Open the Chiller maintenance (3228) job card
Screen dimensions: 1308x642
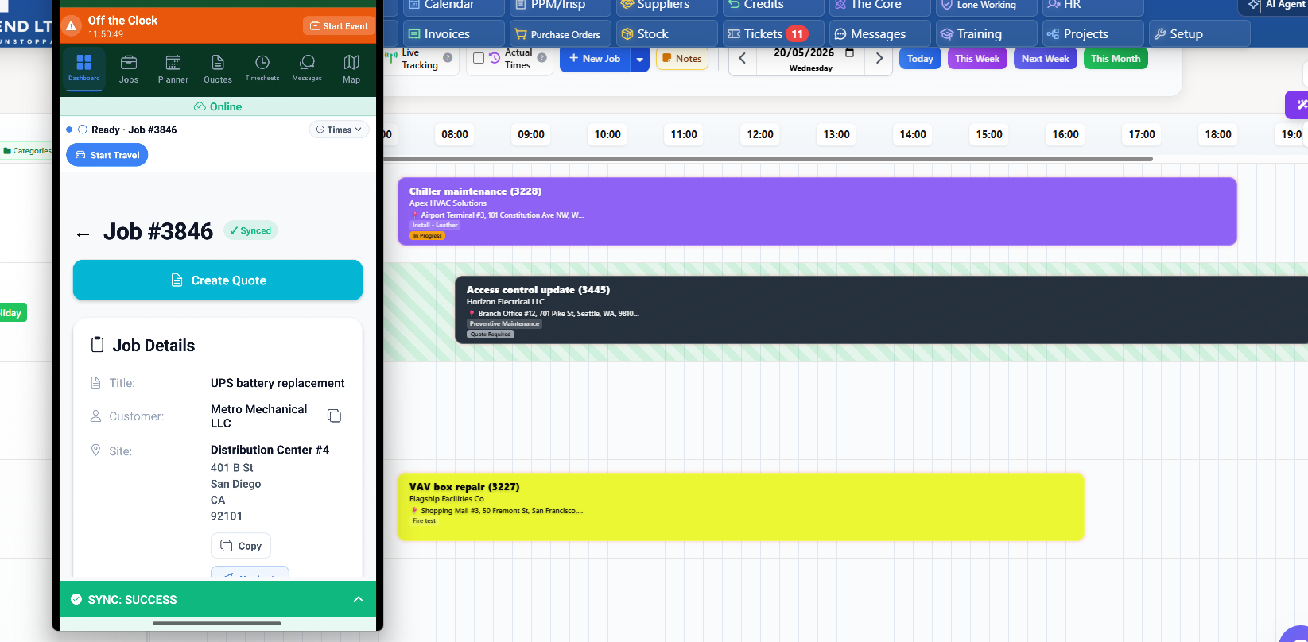coord(817,211)
